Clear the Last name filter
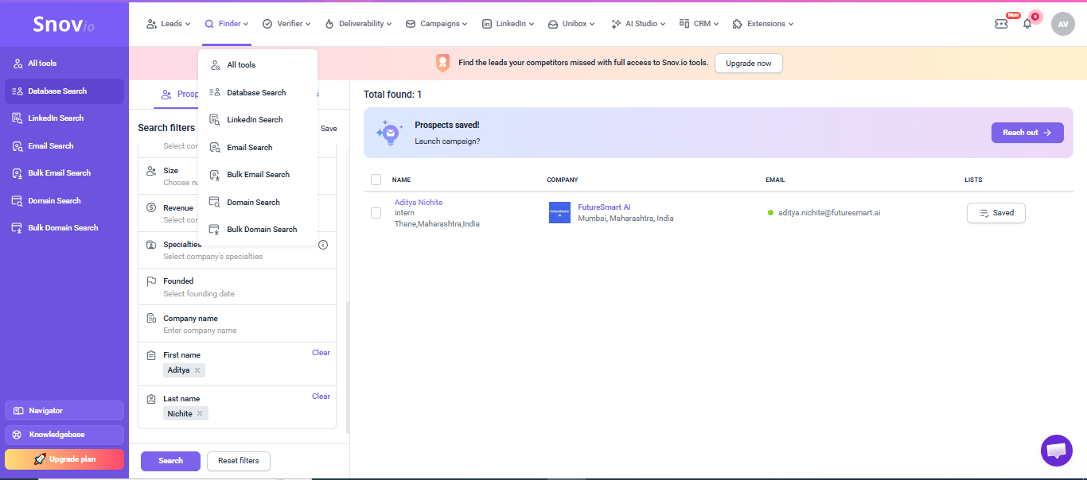Viewport: 1087px width, 480px height. pyautogui.click(x=321, y=397)
